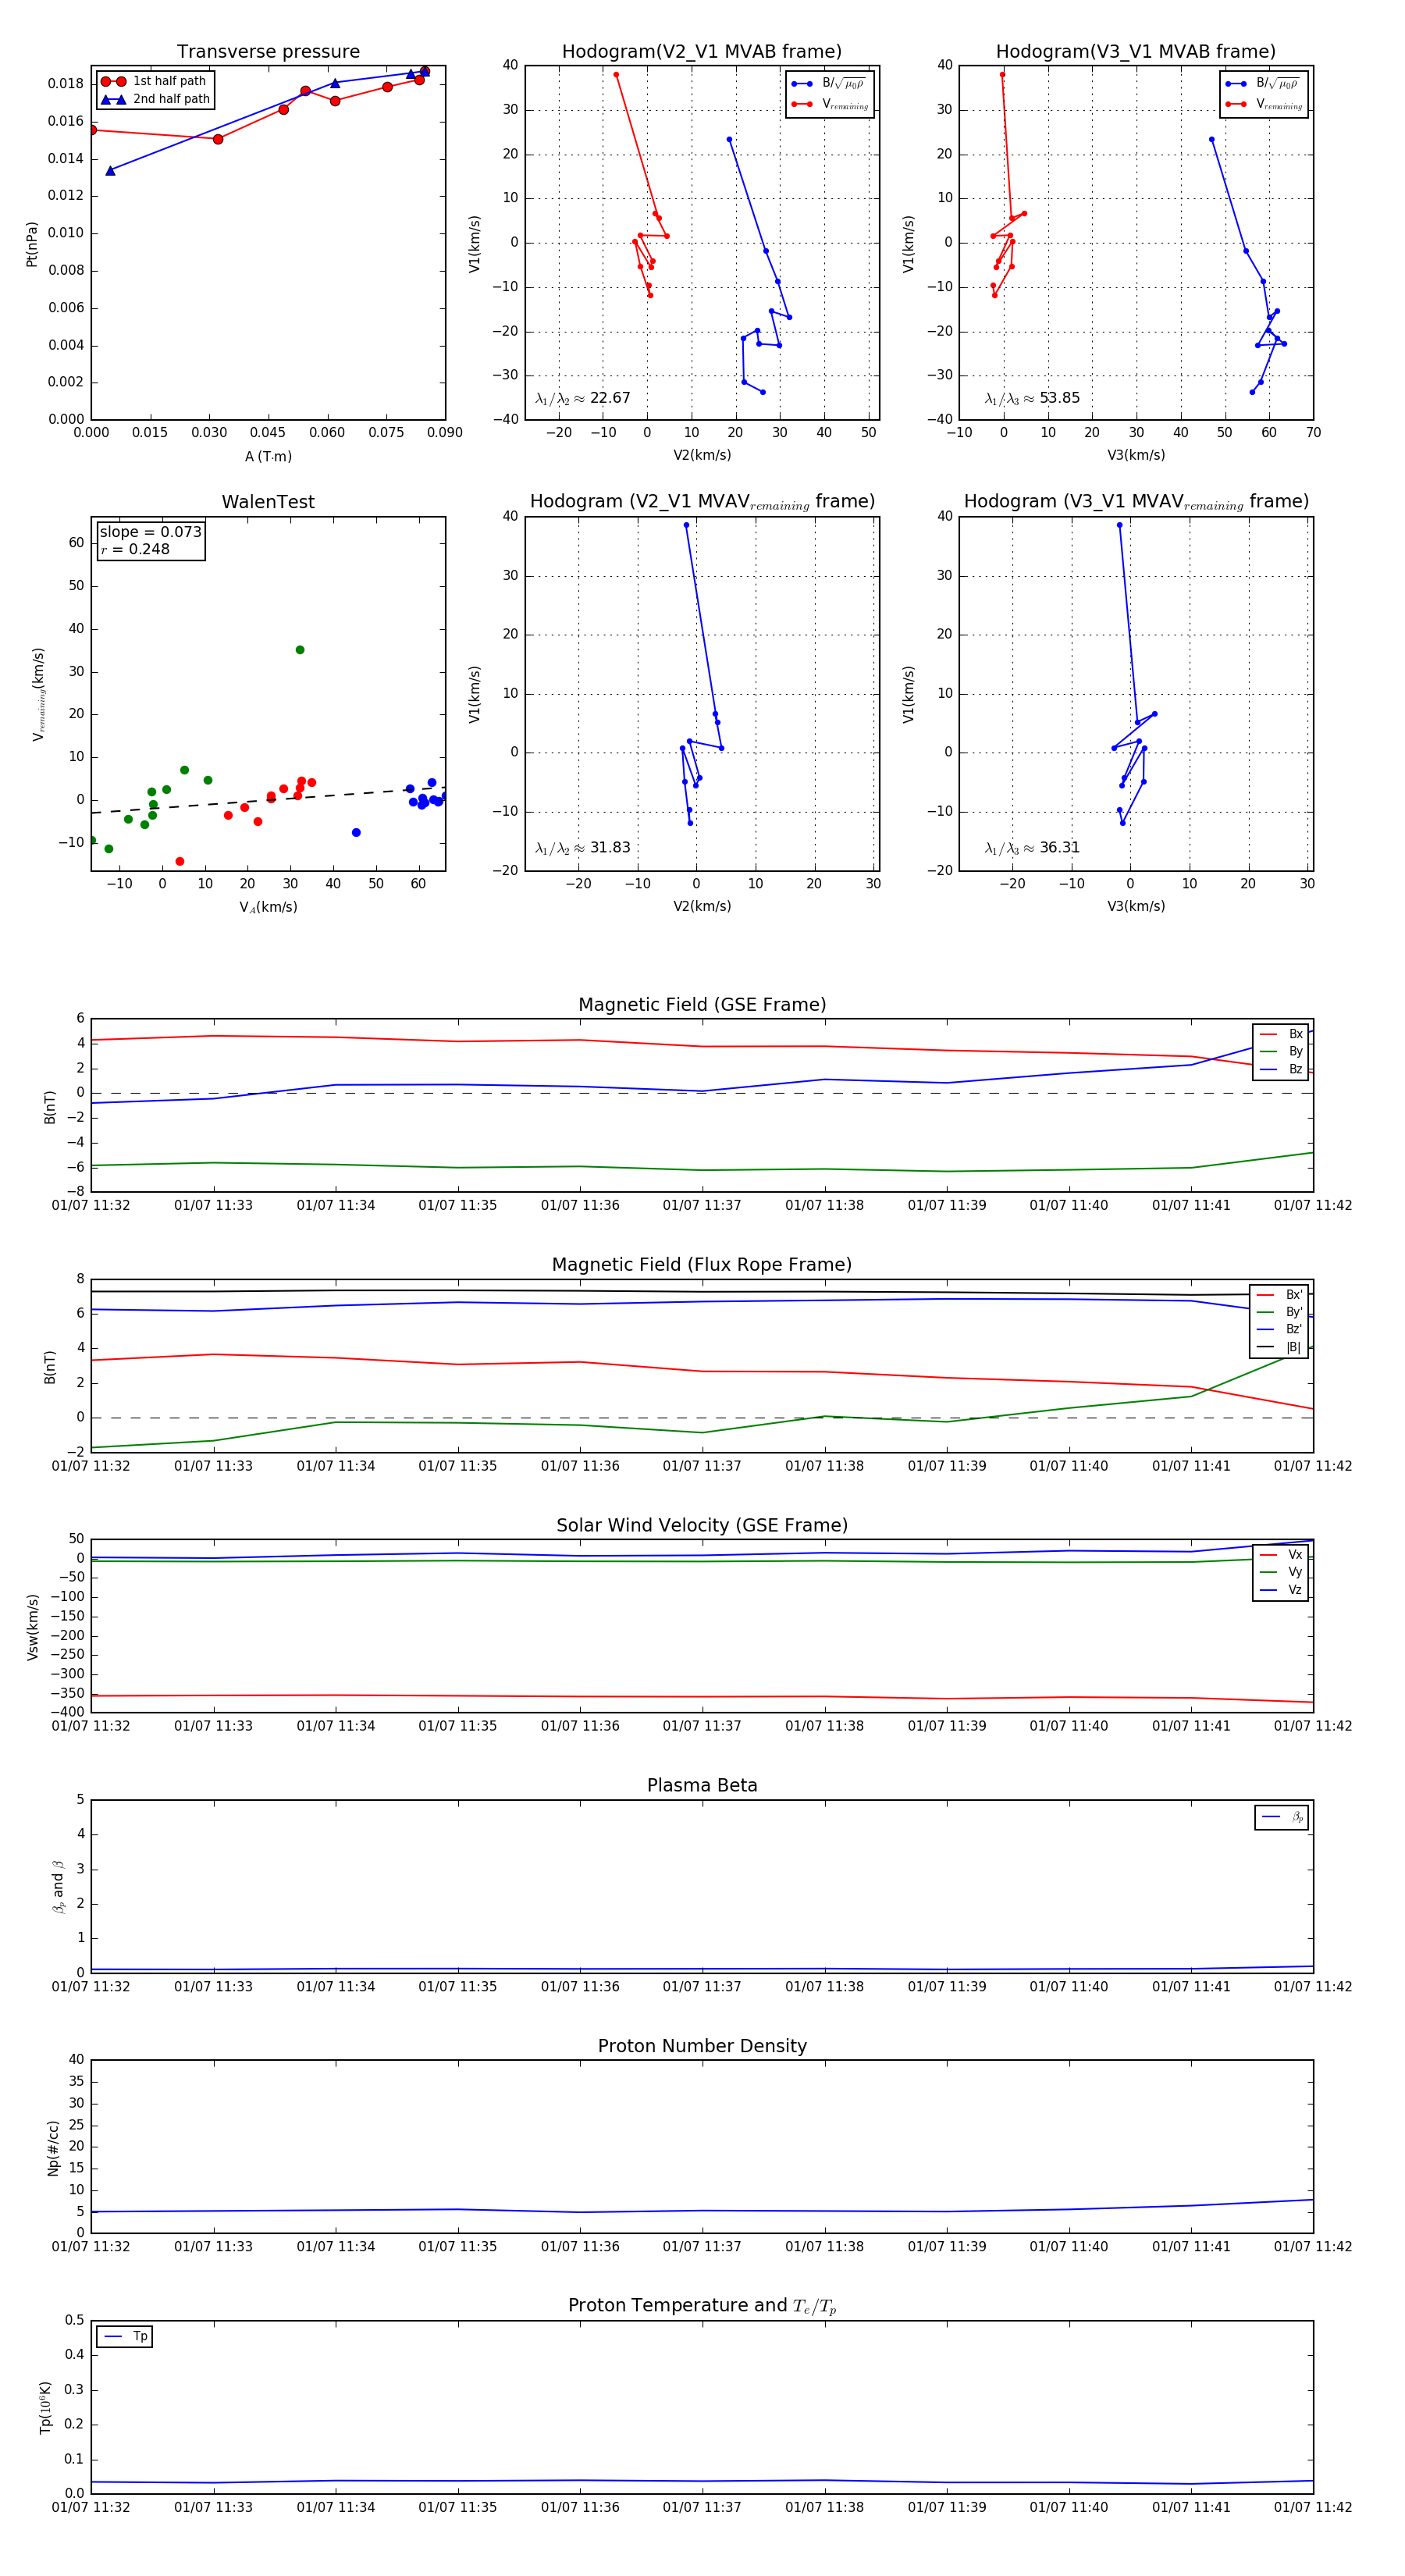Click the 'slope = 0.073' text box
Image resolution: width=1405 pixels, height=2576 pixels.
pyautogui.click(x=151, y=532)
